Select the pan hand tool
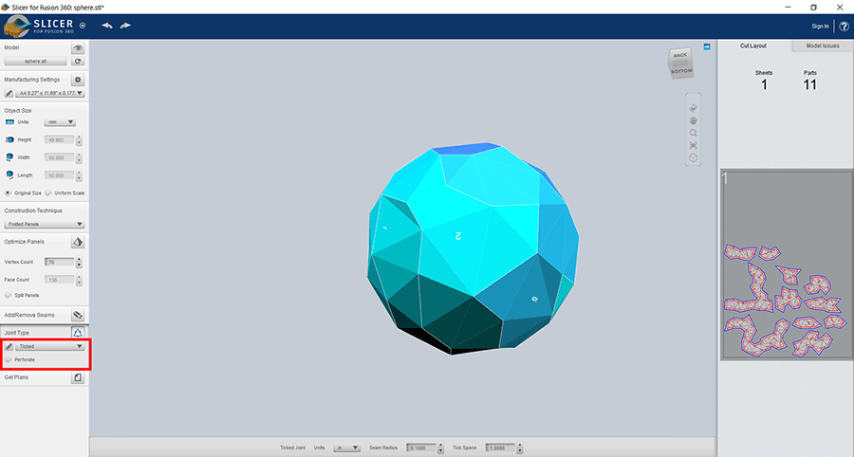854x457 pixels. 694,120
